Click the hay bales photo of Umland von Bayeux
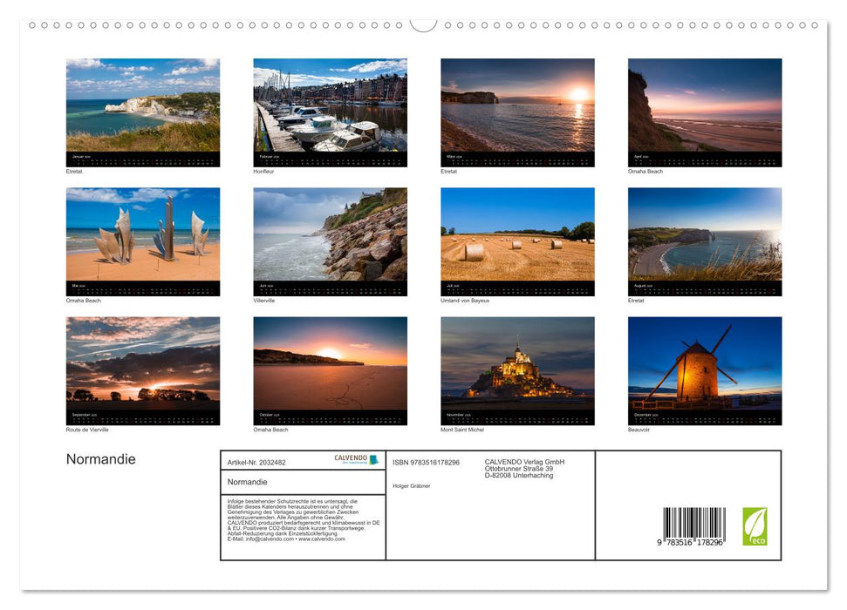847x610 pixels. [516, 235]
